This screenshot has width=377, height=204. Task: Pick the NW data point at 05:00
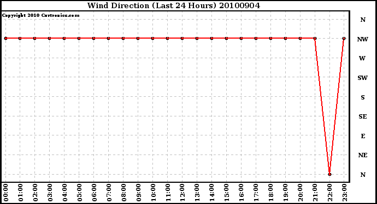(79, 38)
